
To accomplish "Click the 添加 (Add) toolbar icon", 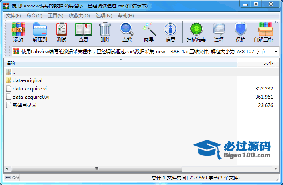I will [18, 32].
